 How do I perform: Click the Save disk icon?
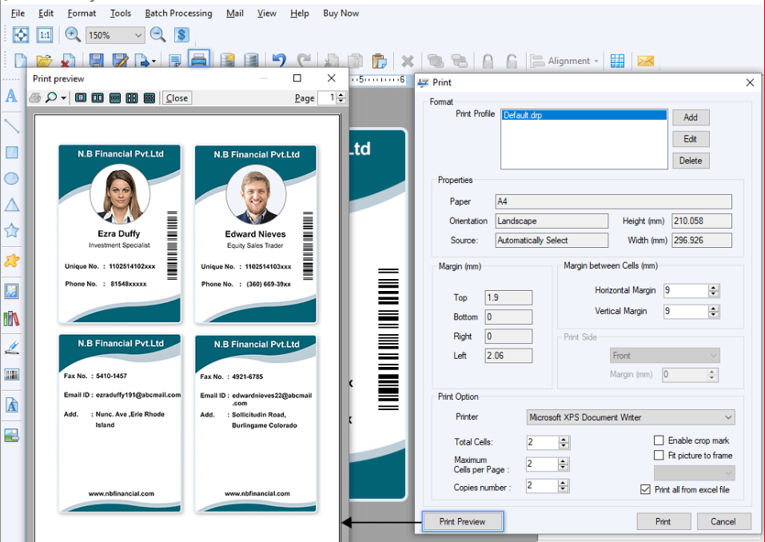click(96, 61)
